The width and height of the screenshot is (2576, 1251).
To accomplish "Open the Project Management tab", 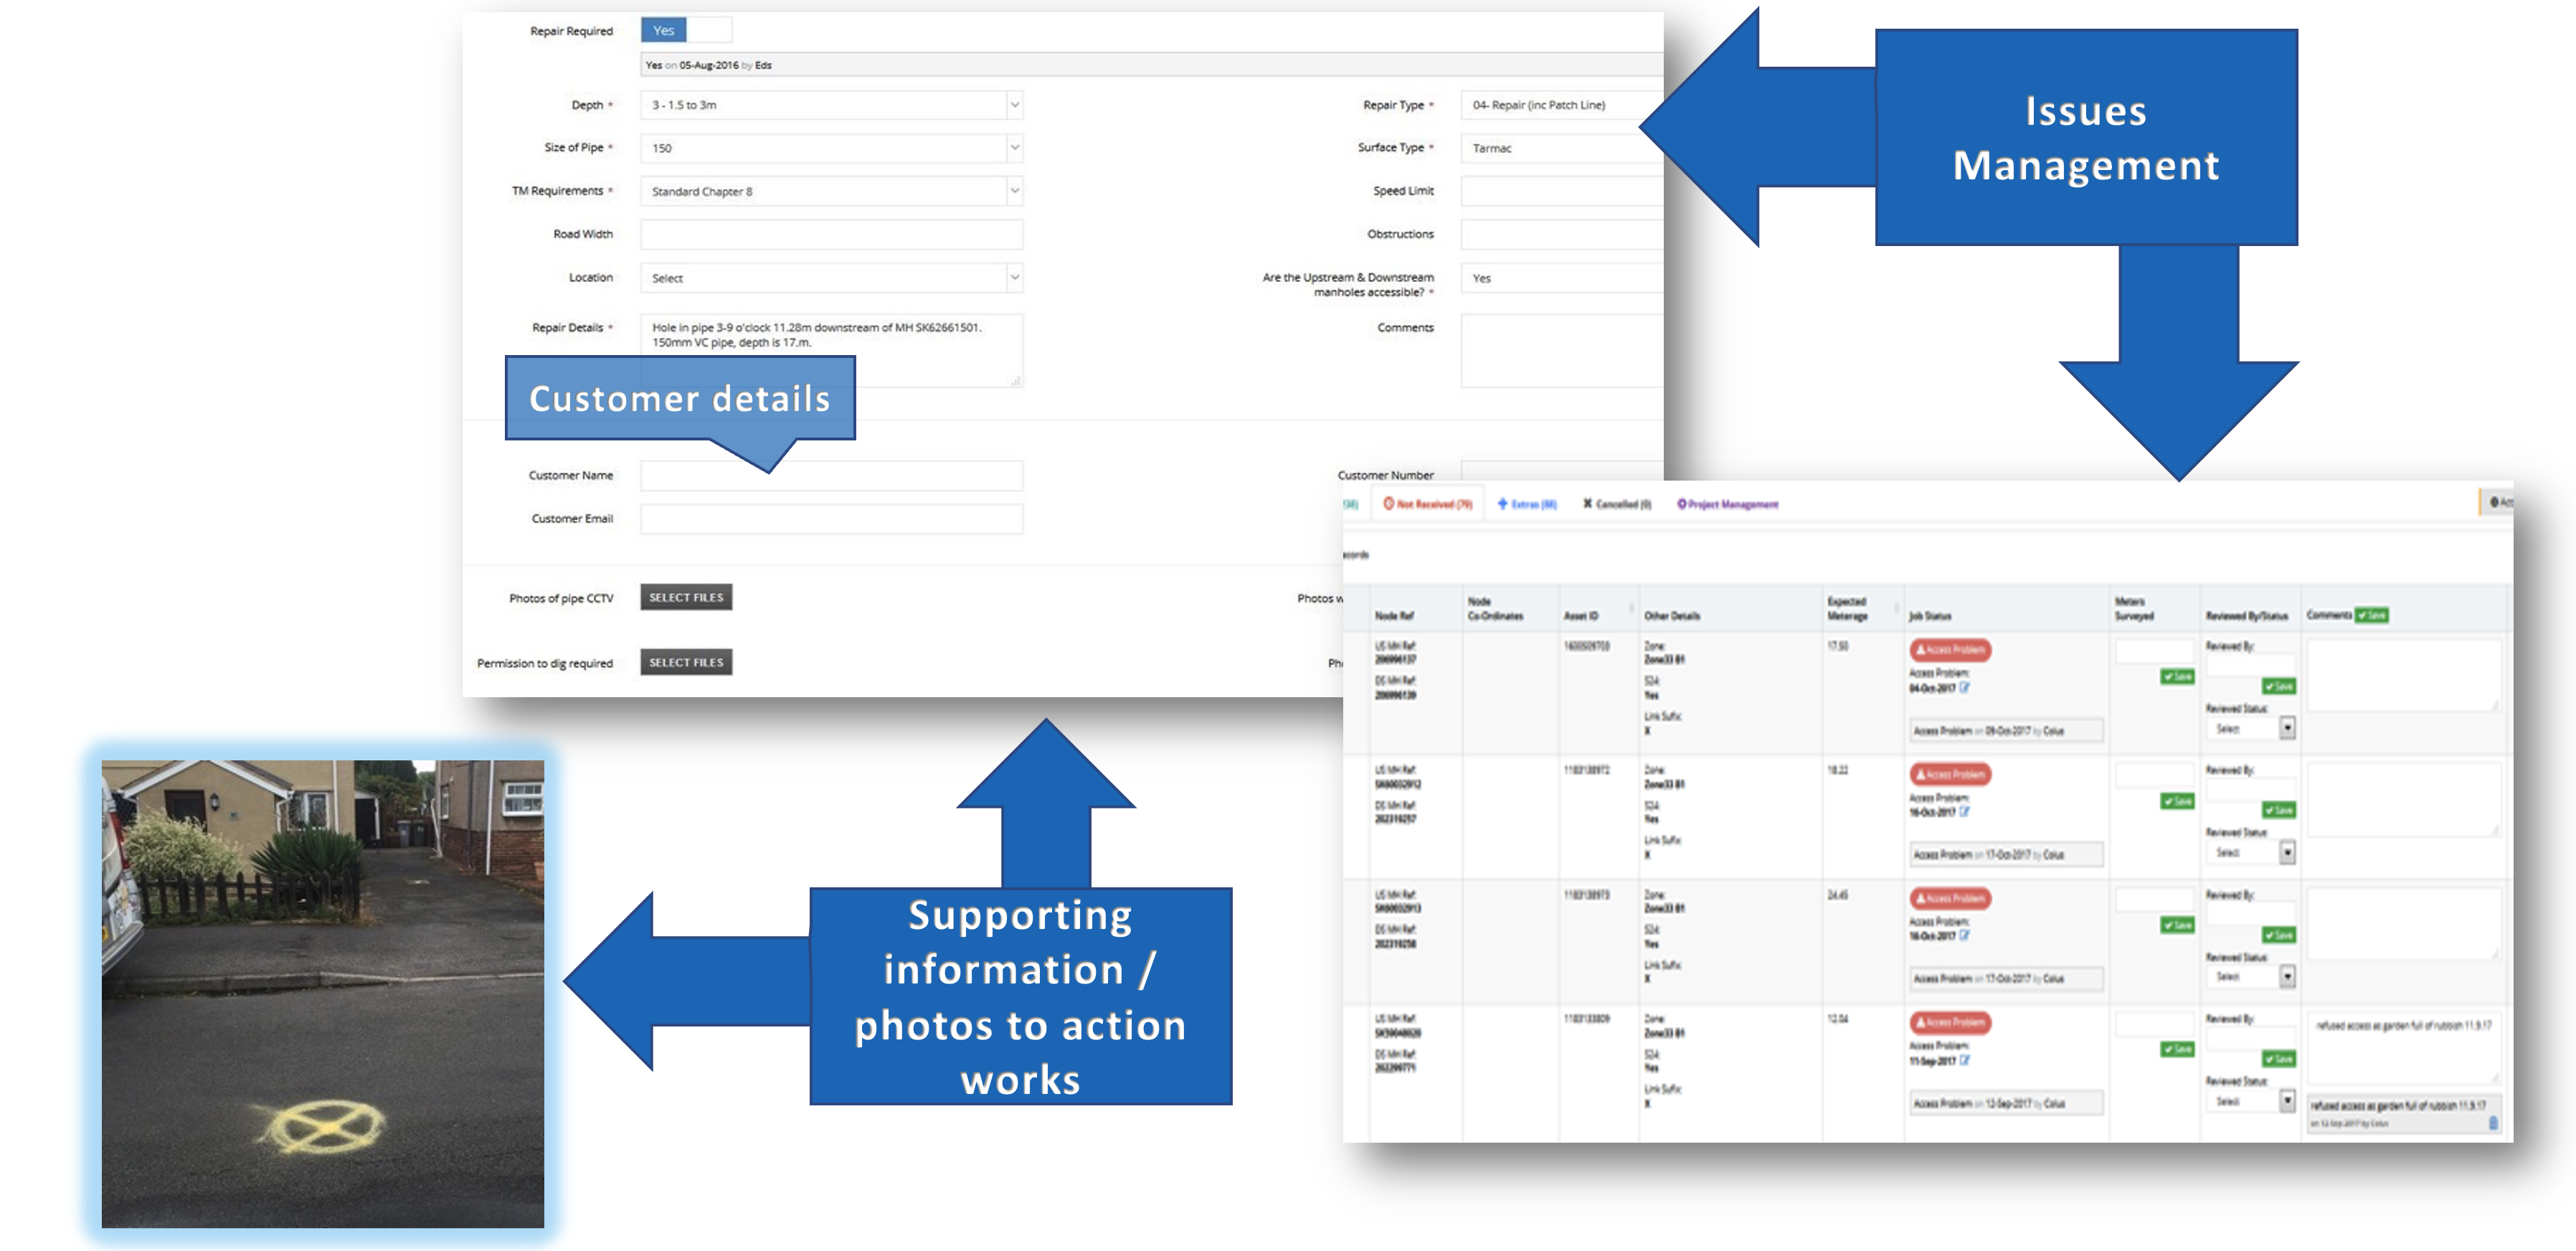I will [x=1727, y=504].
